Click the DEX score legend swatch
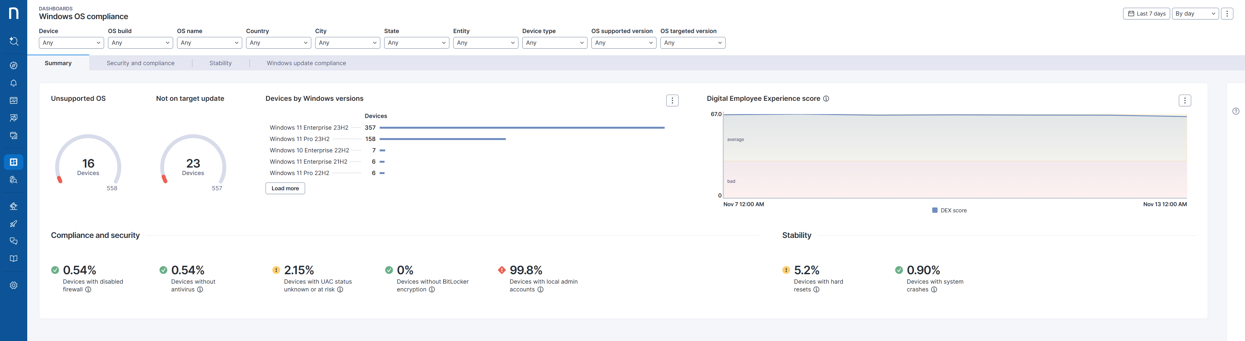This screenshot has height=341, width=1245. [935, 211]
